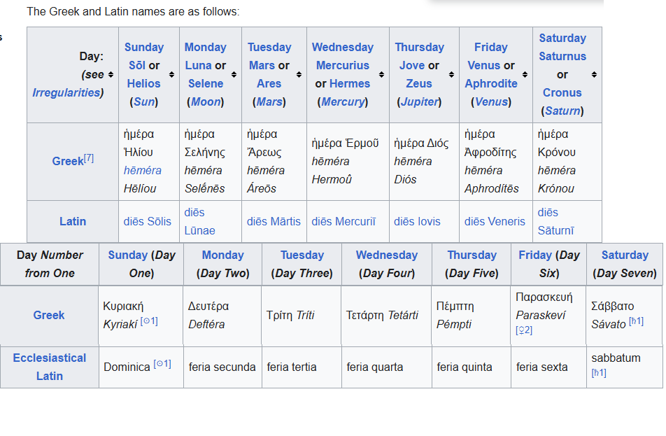Image resolution: width=666 pixels, height=436 pixels.
Task: Click footnote ♄1 under sabbatum
Action: coord(599,373)
